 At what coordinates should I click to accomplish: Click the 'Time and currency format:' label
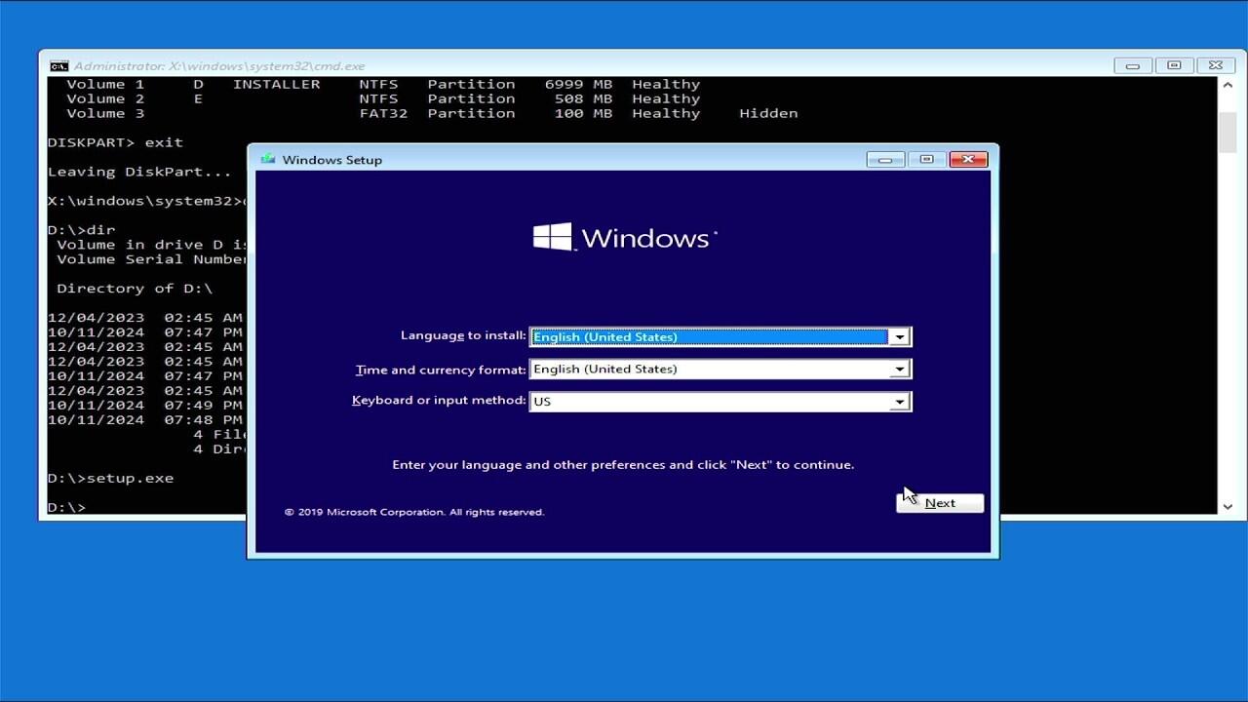pos(441,370)
